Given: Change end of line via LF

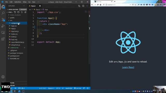Looking at the screenshot, I should (x=63, y=88).
